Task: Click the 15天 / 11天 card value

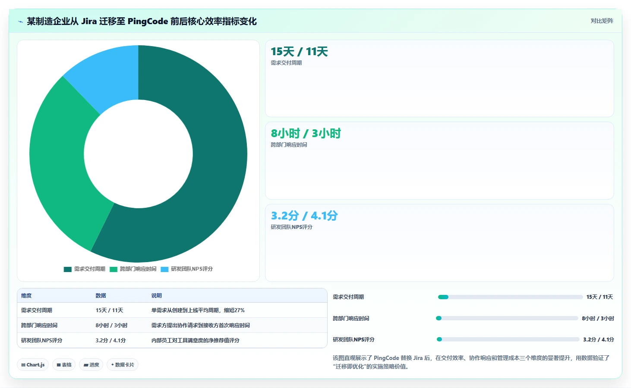Action: pyautogui.click(x=299, y=52)
